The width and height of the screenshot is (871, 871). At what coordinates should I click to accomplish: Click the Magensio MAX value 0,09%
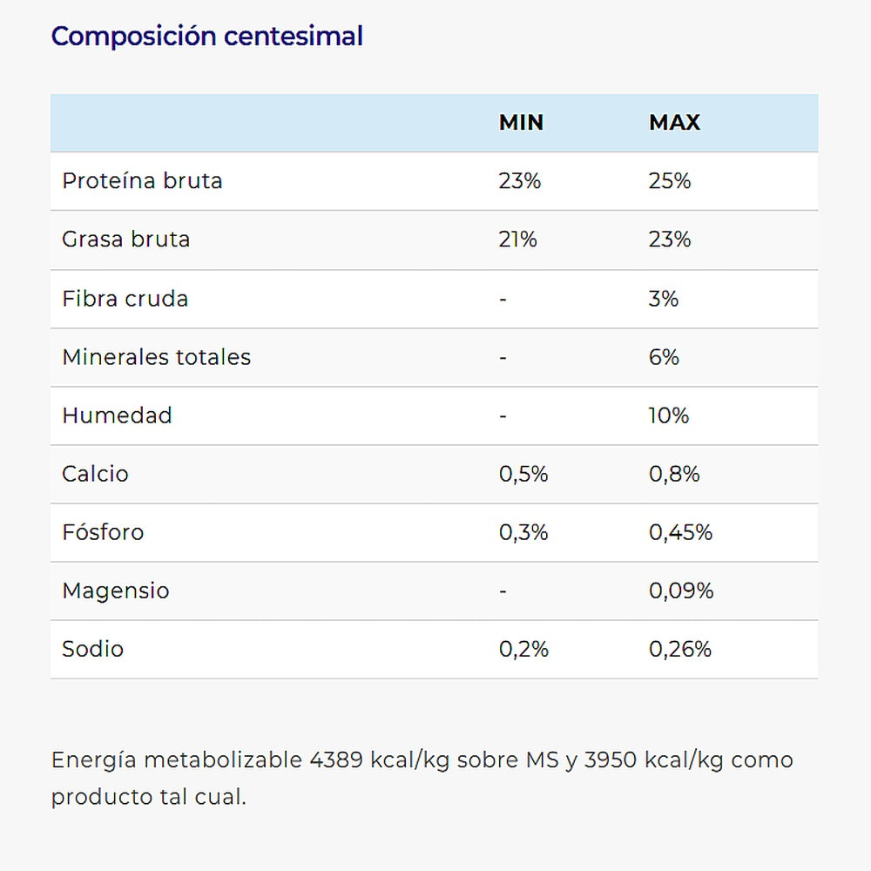click(681, 591)
